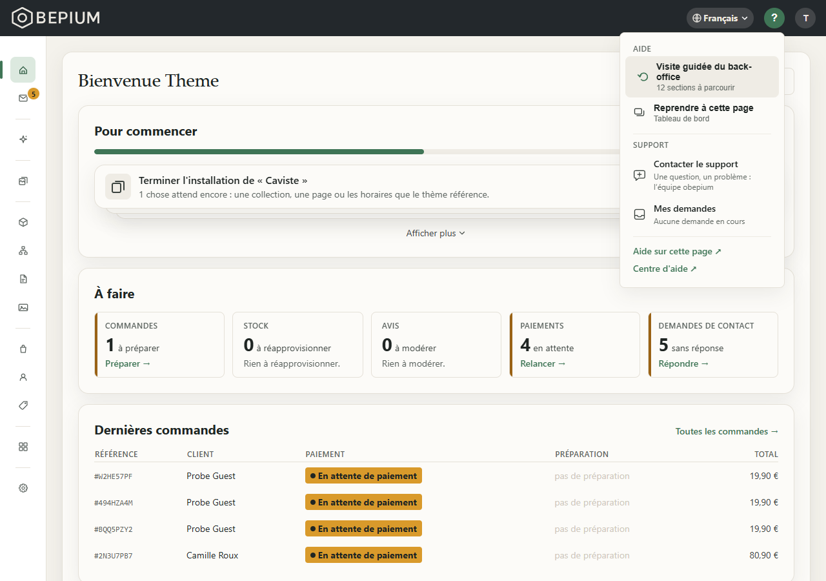The height and width of the screenshot is (581, 826).
Task: Click order reference #BQQ5PZY2
Action: click(x=114, y=529)
